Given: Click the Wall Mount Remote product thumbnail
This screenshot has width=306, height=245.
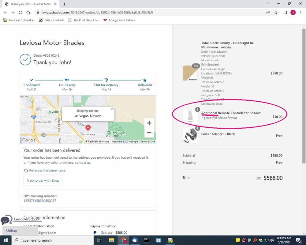Looking at the screenshot, I should tap(190, 117).
